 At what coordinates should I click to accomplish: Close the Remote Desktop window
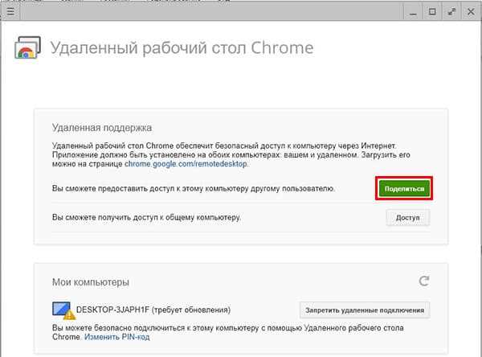471,12
